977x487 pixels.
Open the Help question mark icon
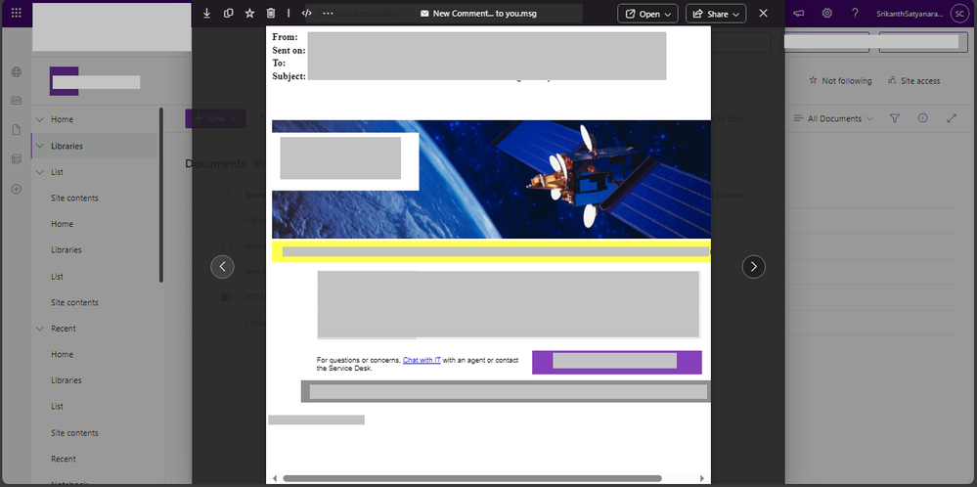point(855,13)
